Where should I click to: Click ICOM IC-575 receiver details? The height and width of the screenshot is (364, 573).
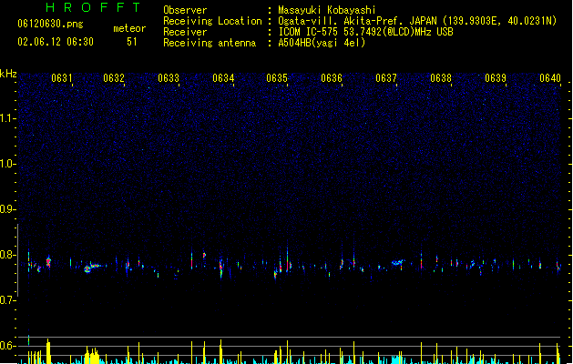pos(365,32)
